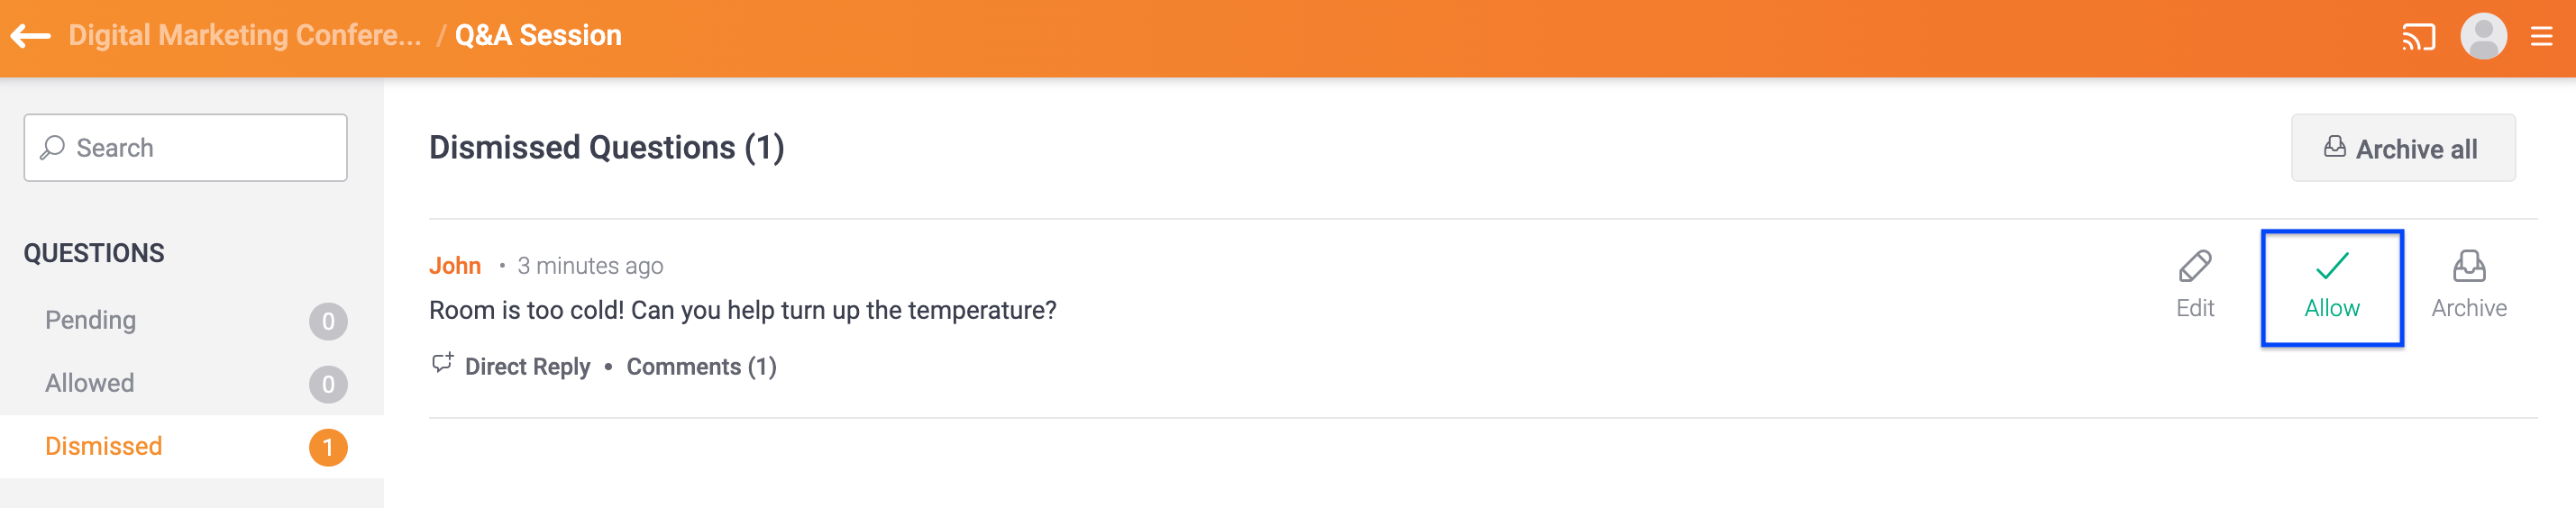
Task: Open the Digital Marketing Conference breadcrumb link
Action: pyautogui.click(x=245, y=36)
